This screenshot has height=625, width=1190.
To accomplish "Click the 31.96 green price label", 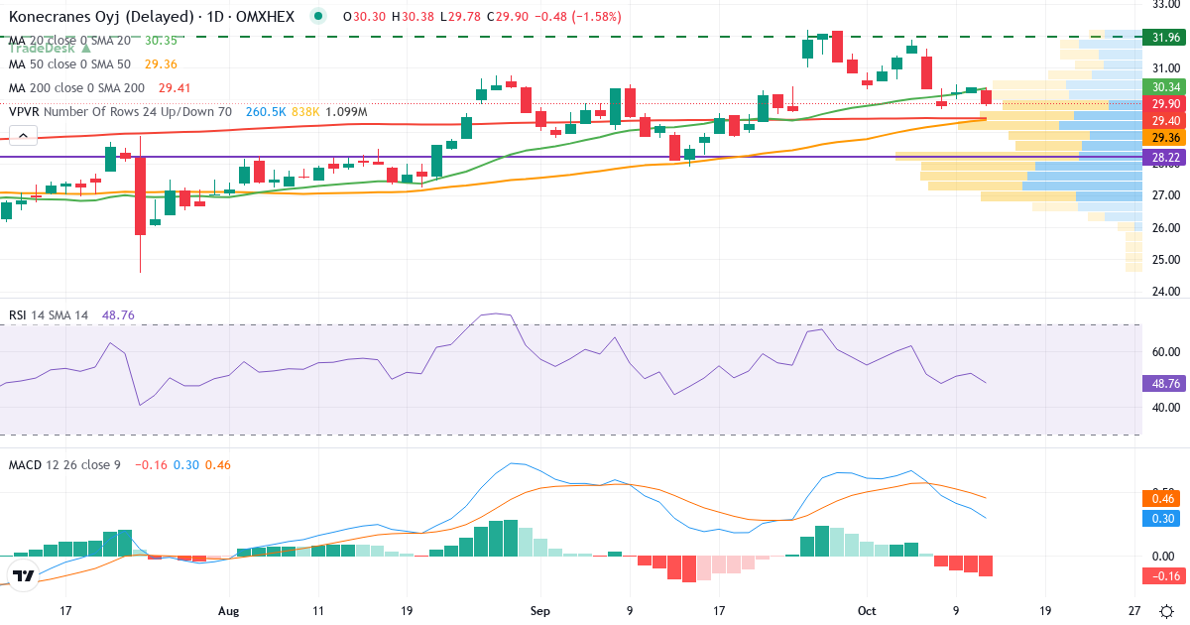I will click(x=1166, y=38).
